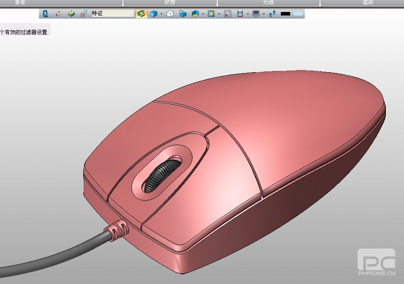Switch to the 纹理 tab
The height and width of the screenshot is (284, 404).
click(x=170, y=3)
